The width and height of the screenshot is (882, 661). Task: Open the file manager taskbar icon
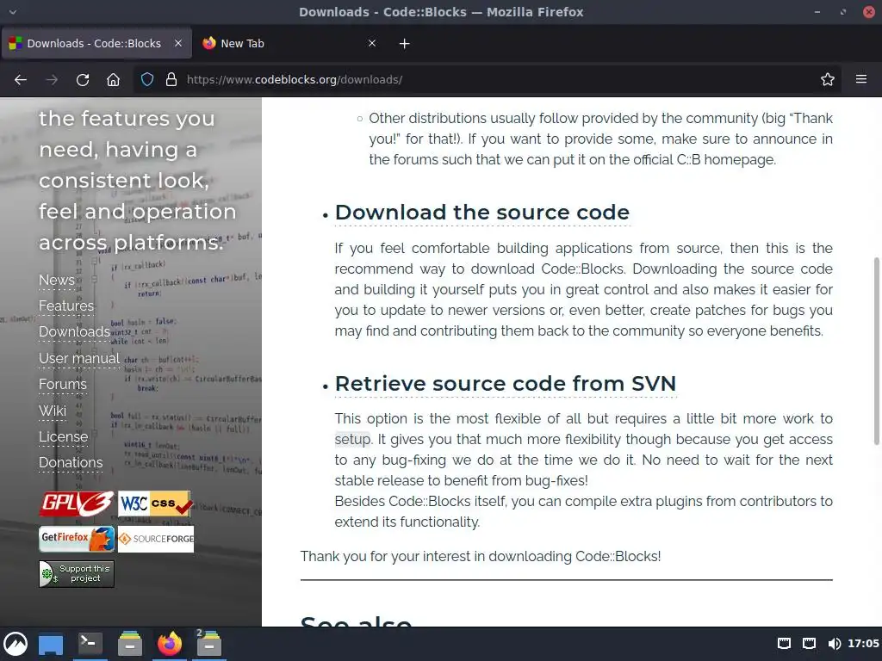130,644
